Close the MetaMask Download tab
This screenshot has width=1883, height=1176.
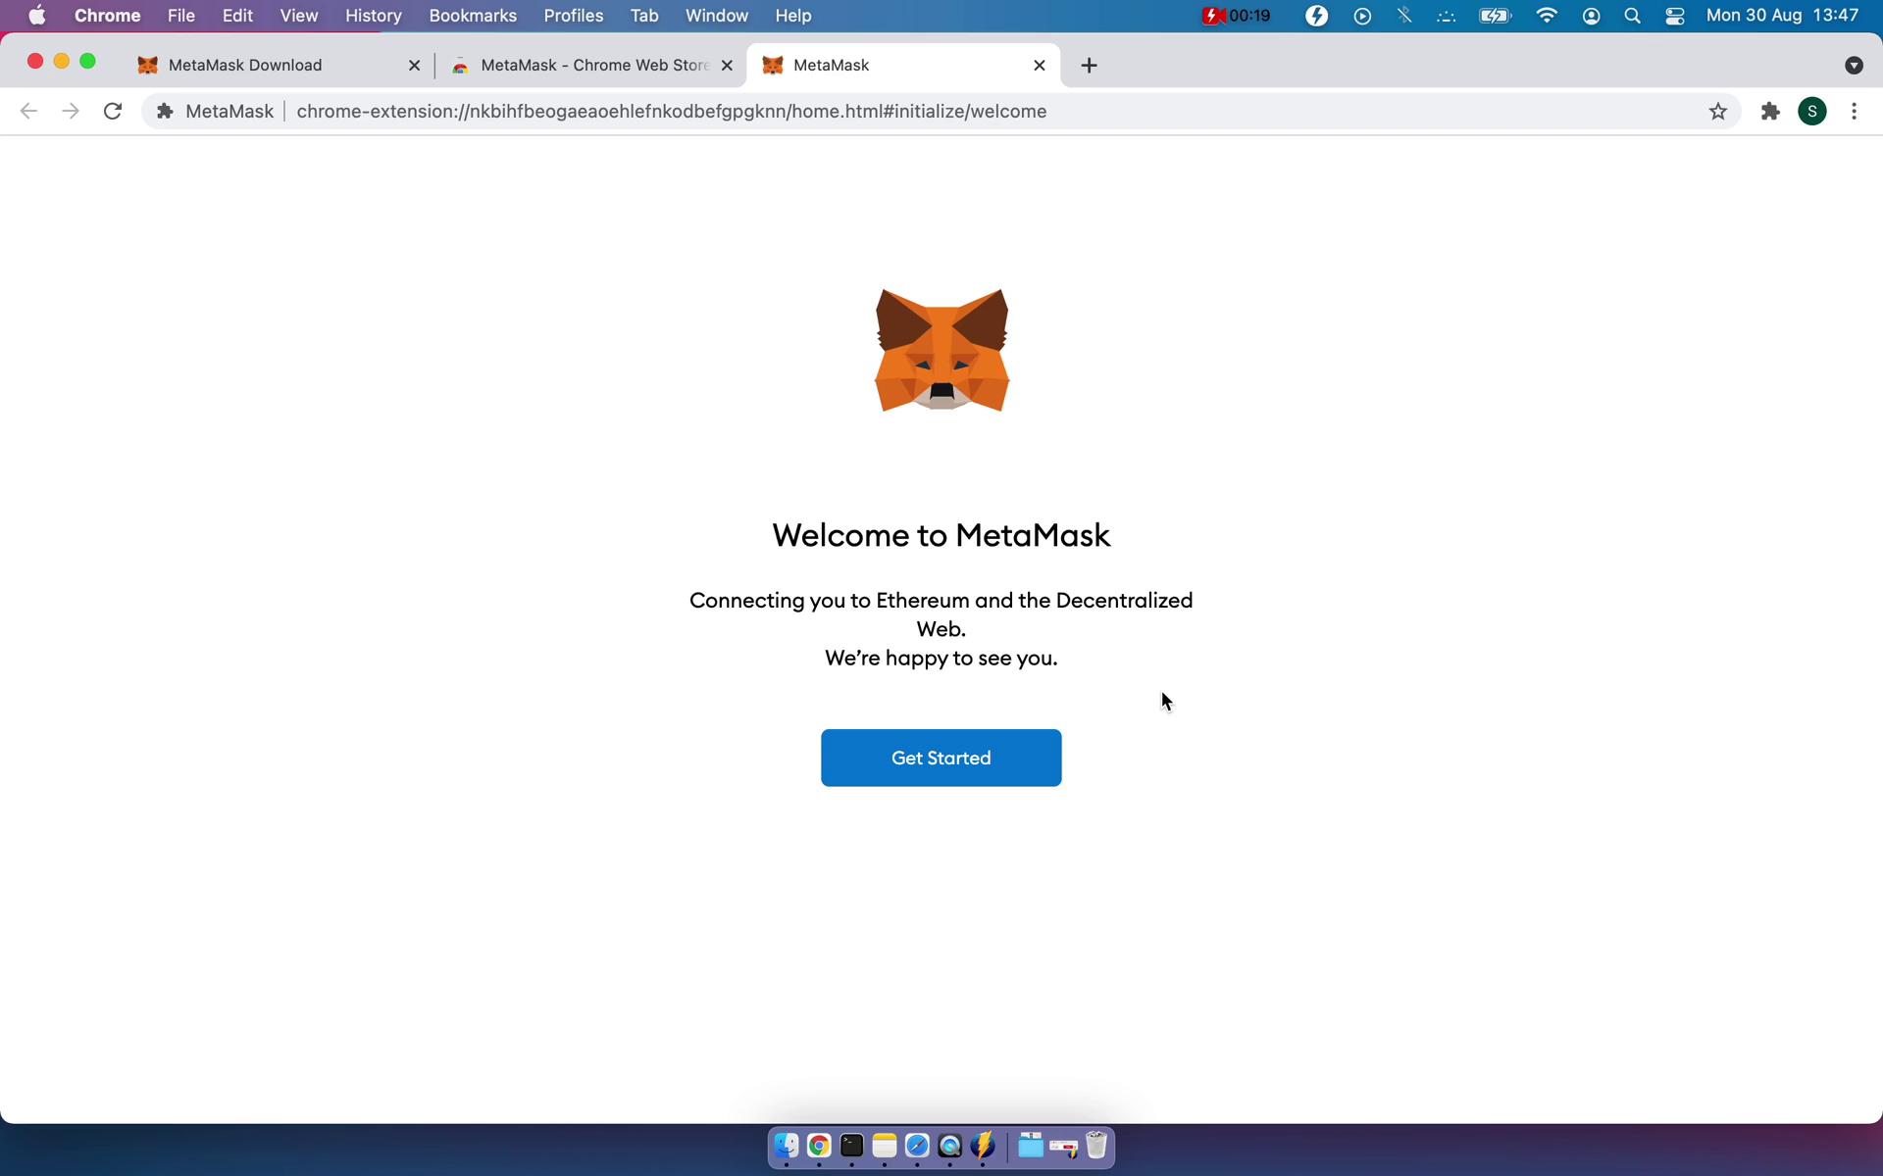pyautogui.click(x=413, y=65)
